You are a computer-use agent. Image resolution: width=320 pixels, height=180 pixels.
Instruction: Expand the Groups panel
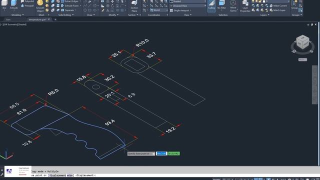[x=297, y=15]
